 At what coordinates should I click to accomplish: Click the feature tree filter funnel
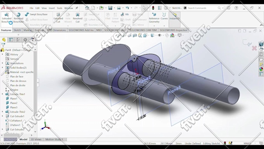[x=3, y=45]
